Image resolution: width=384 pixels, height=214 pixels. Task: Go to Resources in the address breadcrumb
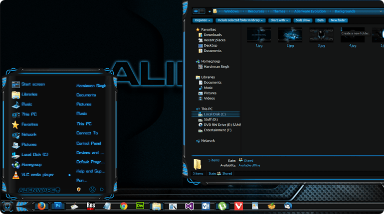[x=256, y=11]
